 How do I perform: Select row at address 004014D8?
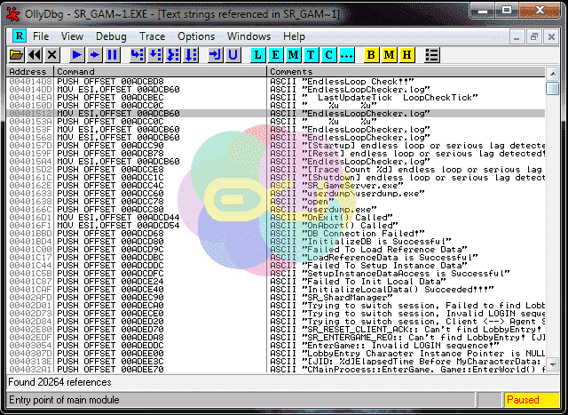(276, 81)
